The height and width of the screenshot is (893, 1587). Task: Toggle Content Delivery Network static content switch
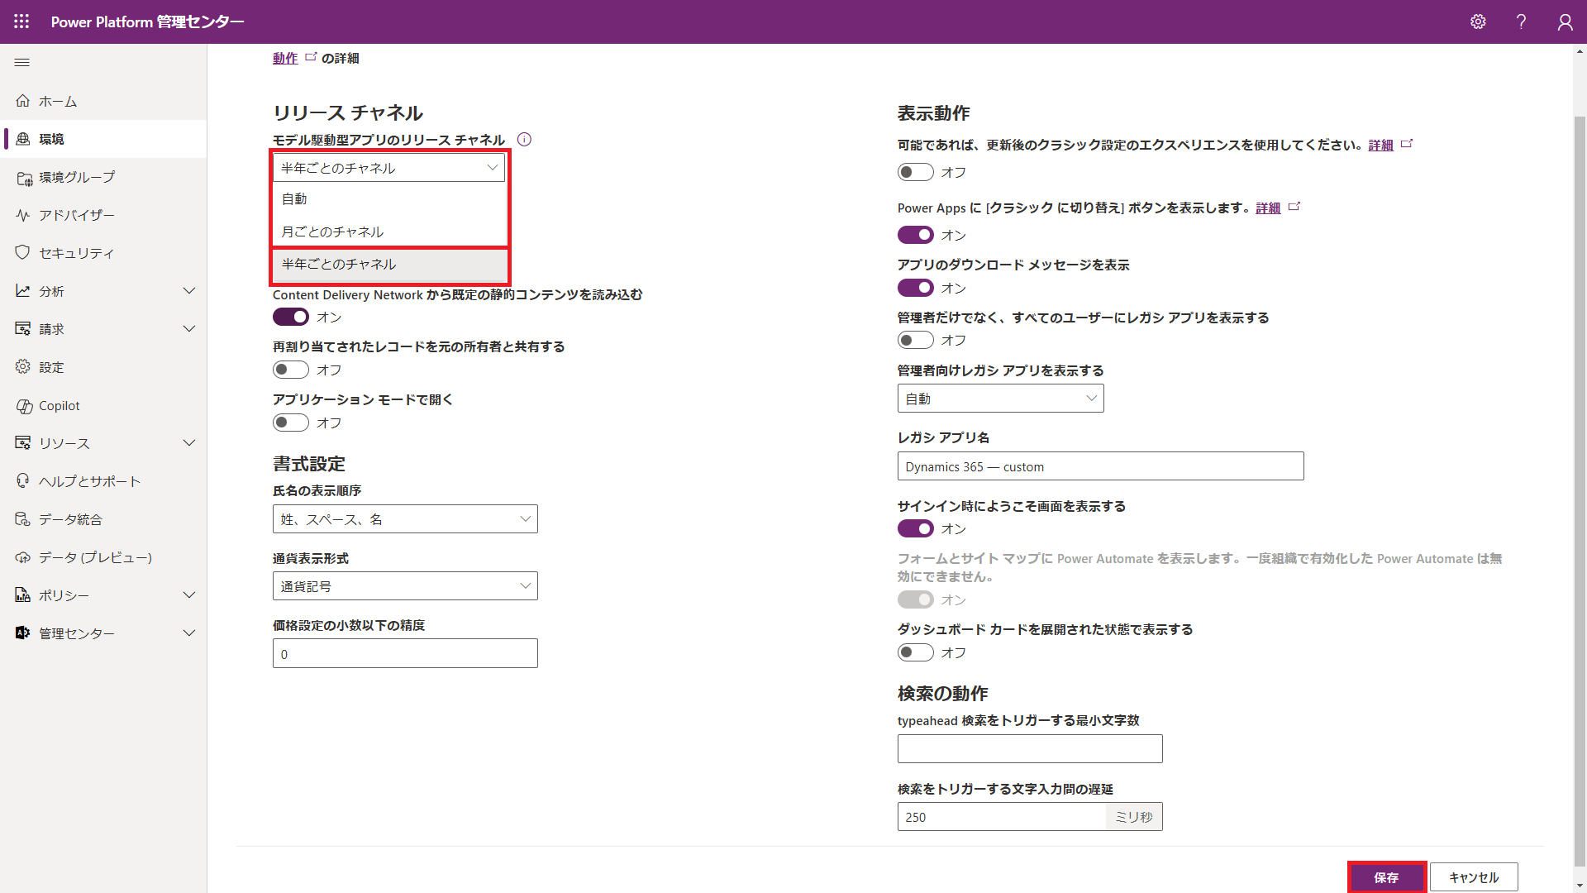[x=291, y=317]
